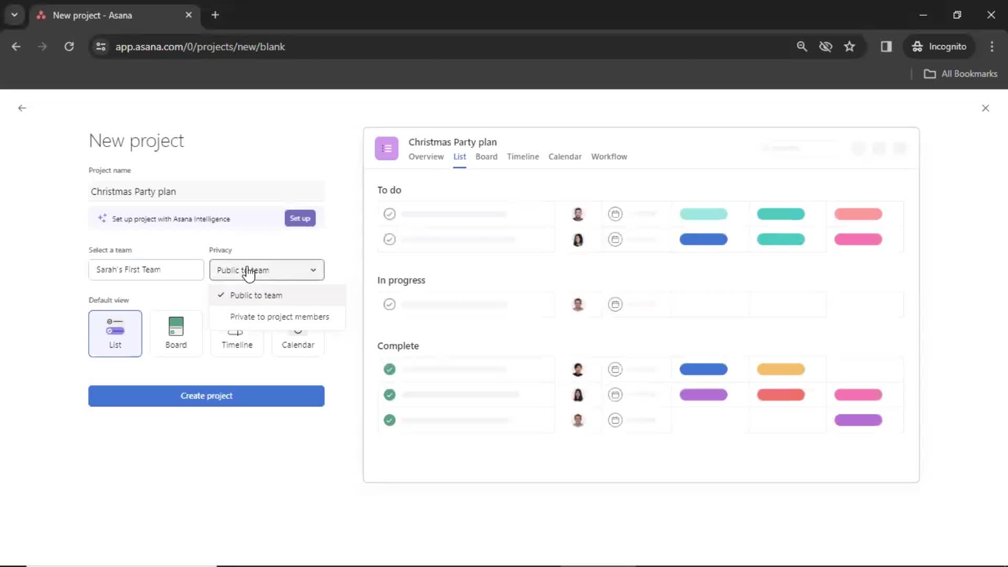This screenshot has height=567, width=1008.
Task: Select the Calendar view icon
Action: (297, 332)
